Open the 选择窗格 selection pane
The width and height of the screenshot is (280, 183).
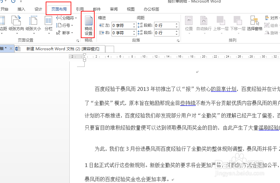point(255,24)
